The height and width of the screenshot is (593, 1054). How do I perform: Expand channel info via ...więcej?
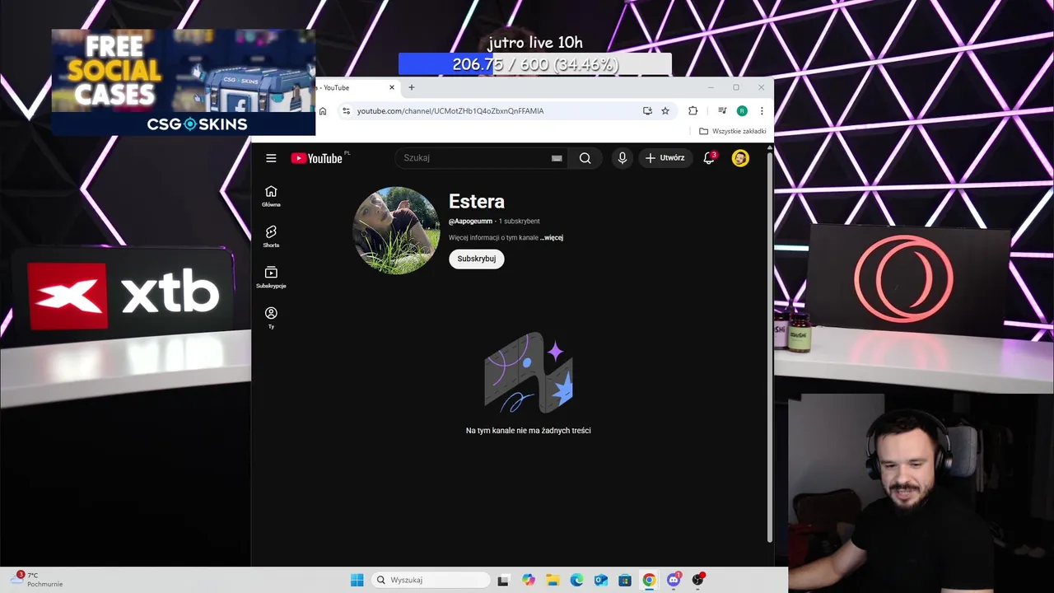click(x=552, y=237)
